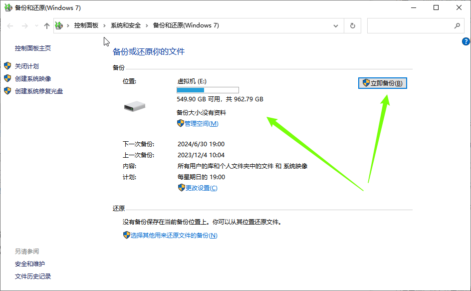471x291 pixels.
Task: Click the 每星期日的 19:00 schedule text
Action: click(x=201, y=177)
